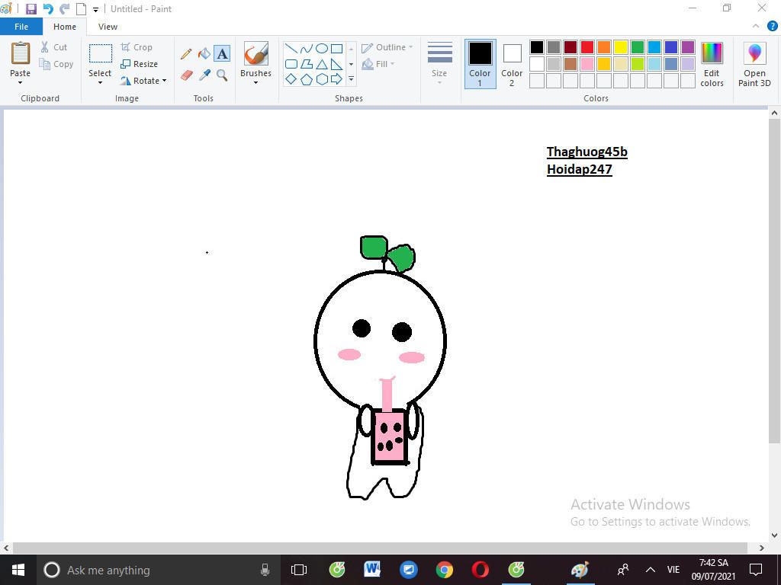Save the drawing from the quick access toolbar
Image resolution: width=781 pixels, height=585 pixels.
tap(31, 9)
